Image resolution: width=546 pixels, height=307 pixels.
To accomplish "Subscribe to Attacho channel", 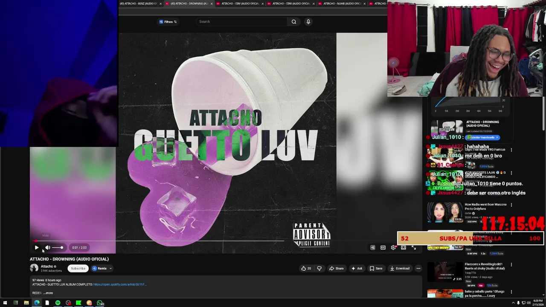I will (78, 268).
